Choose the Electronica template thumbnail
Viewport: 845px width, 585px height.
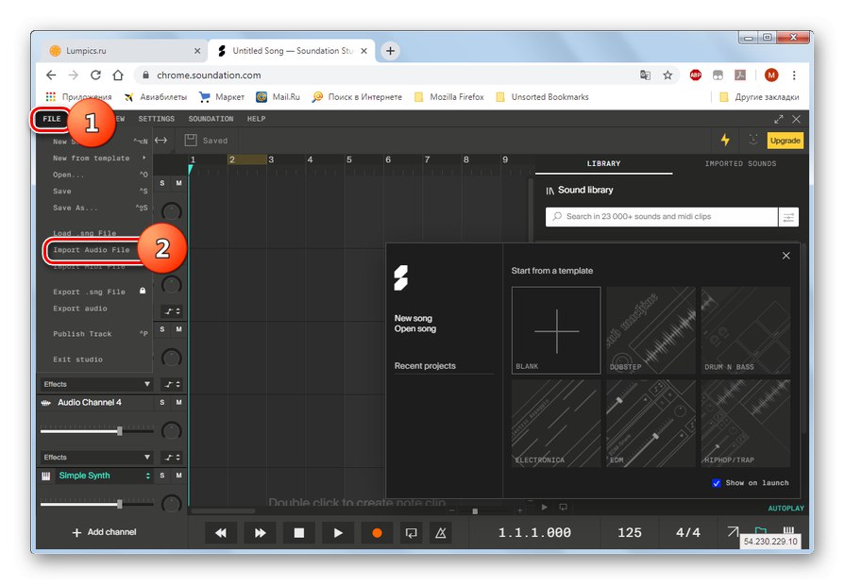(x=556, y=424)
